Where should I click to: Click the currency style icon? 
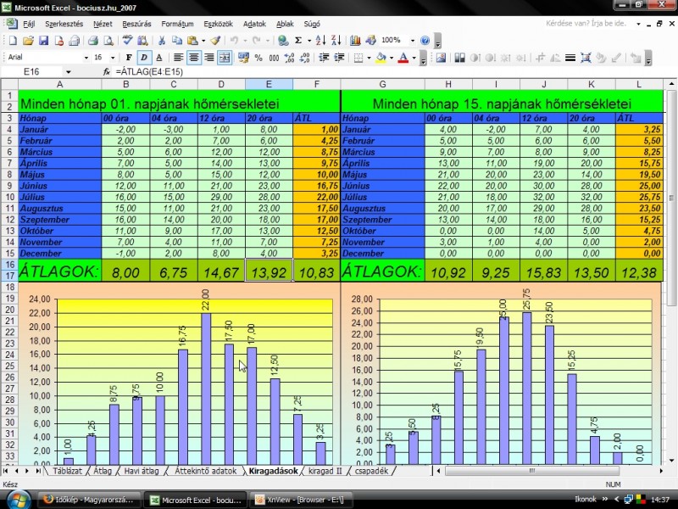[x=243, y=58]
